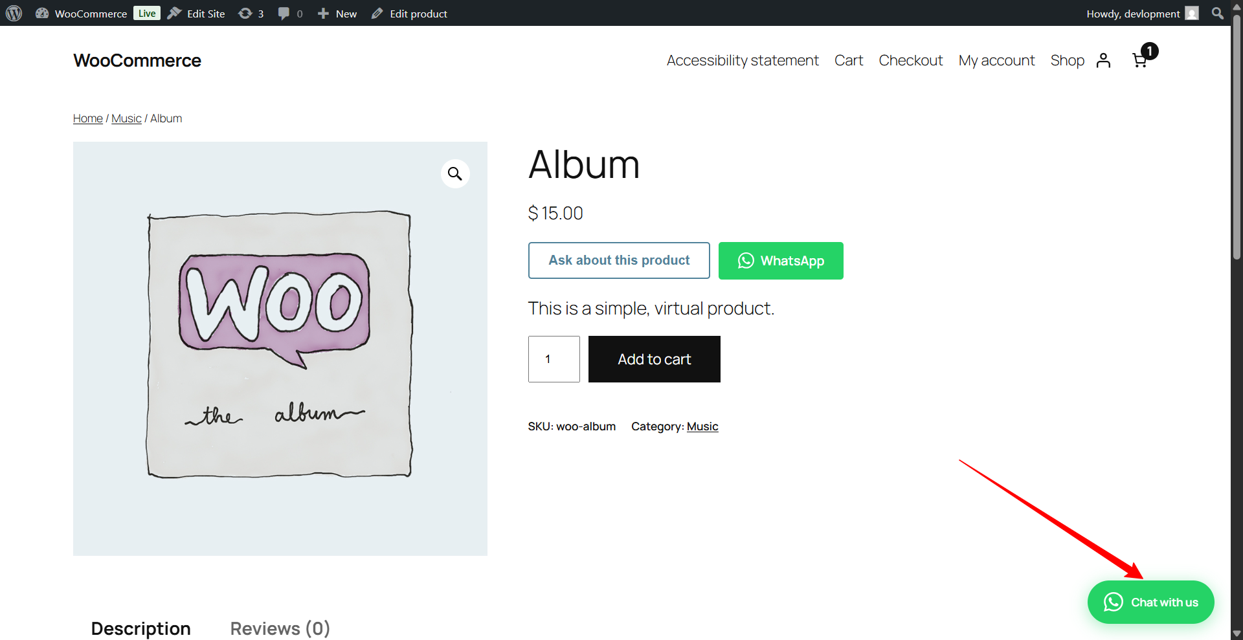The width and height of the screenshot is (1243, 640).
Task: Switch to the Reviews (0) tab
Action: [x=280, y=628]
